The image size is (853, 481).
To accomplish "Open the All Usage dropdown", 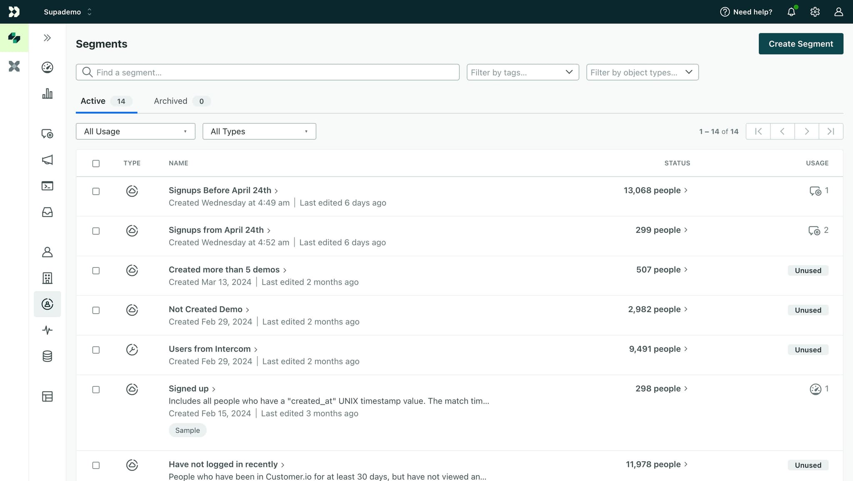I will pyautogui.click(x=135, y=131).
